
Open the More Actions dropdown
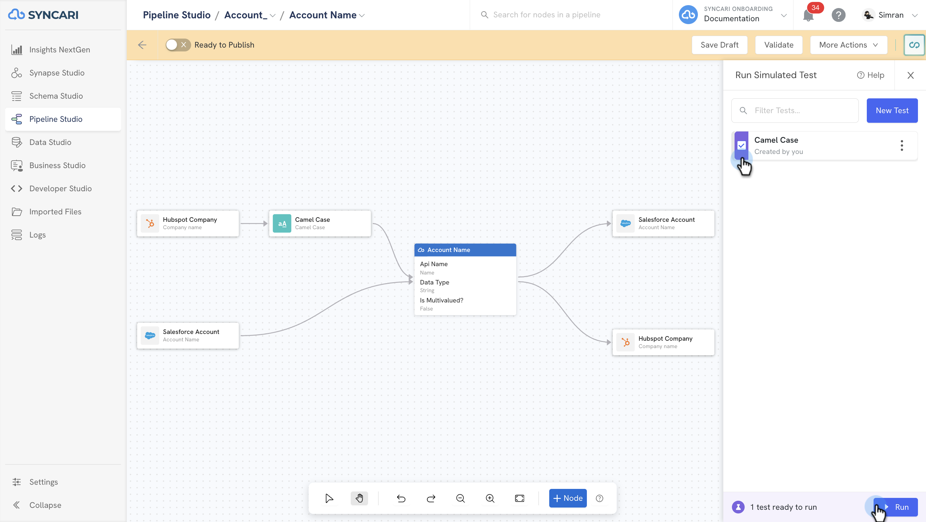[849, 45]
